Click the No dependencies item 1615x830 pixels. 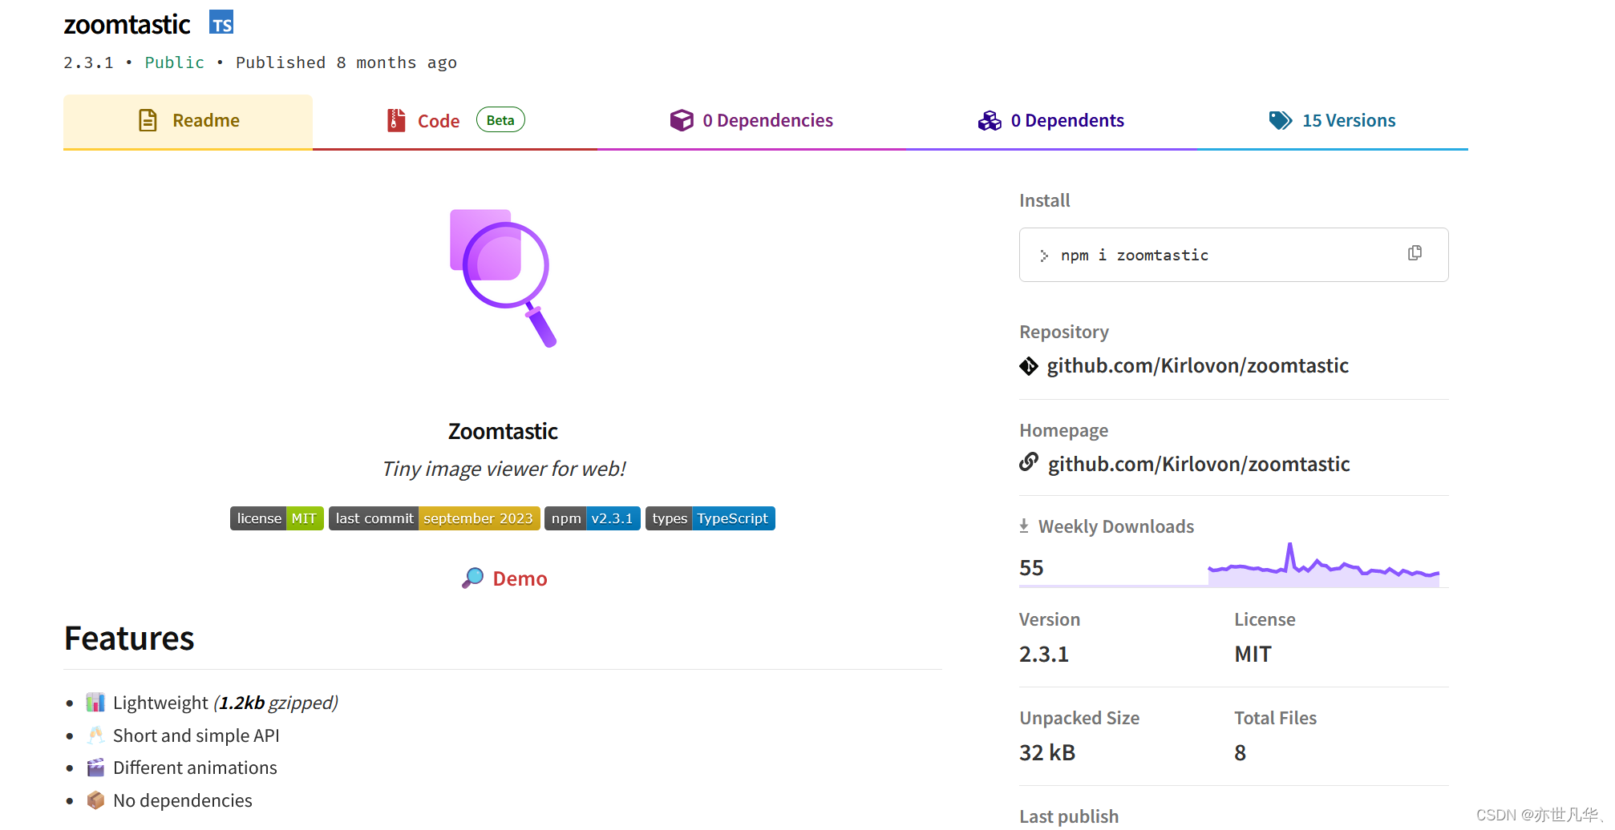click(x=183, y=800)
